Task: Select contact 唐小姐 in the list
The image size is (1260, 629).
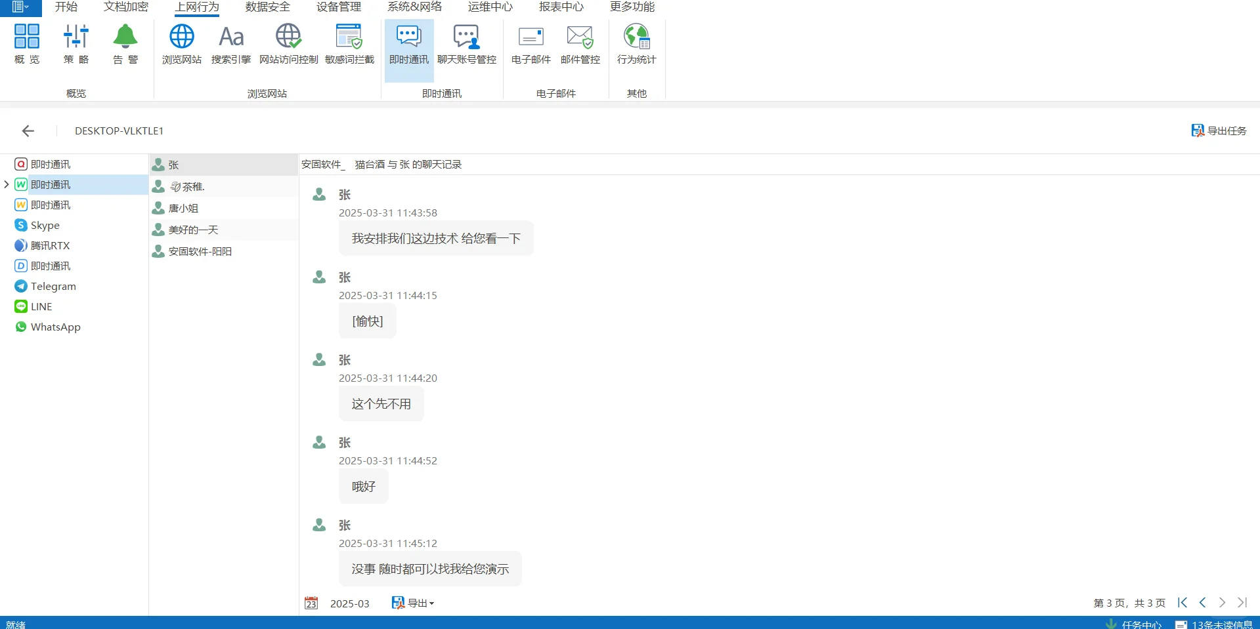Action: [x=183, y=208]
